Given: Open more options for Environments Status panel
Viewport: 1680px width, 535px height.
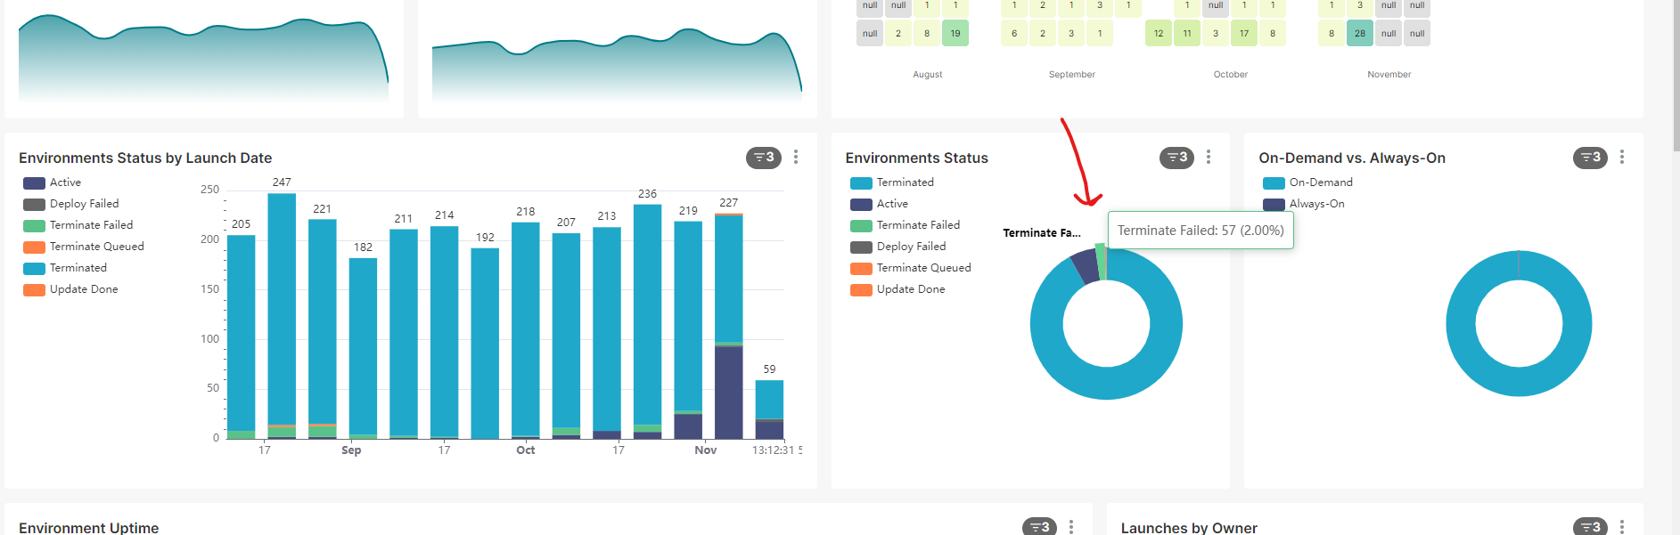Looking at the screenshot, I should click(x=1209, y=158).
